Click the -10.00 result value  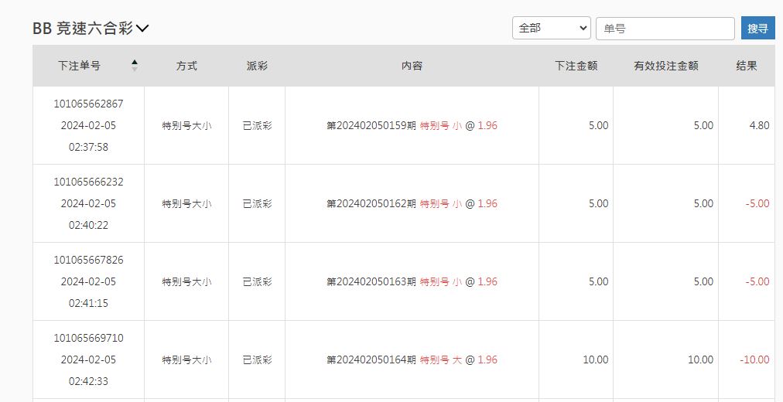[754, 359]
